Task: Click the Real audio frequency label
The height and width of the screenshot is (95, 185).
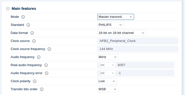Action: pos(26,65)
